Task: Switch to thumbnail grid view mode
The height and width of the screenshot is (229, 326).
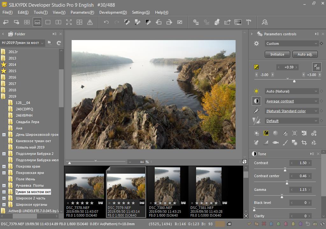Action: [x=27, y=22]
